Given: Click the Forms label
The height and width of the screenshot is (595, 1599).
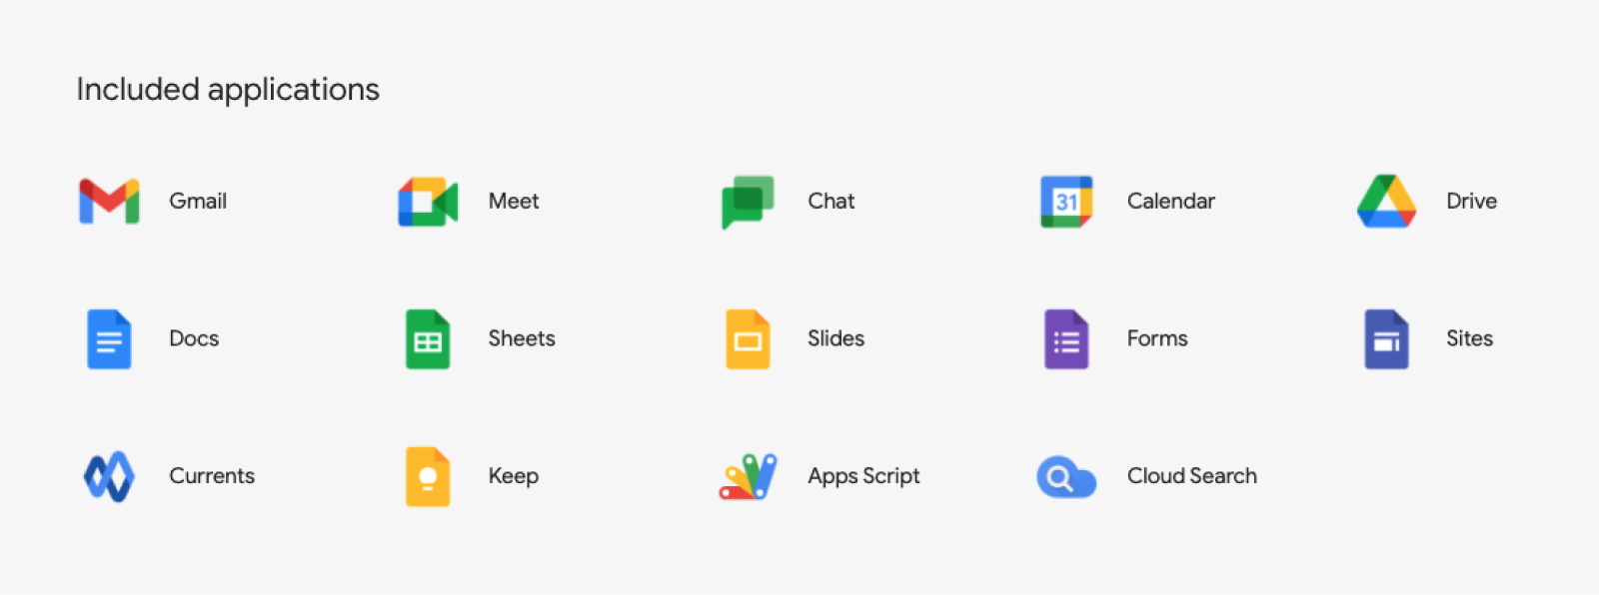Looking at the screenshot, I should point(1157,338).
